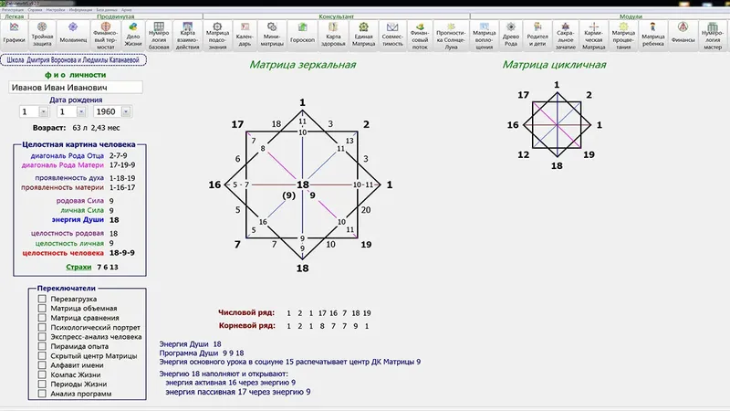This screenshot has height=411, width=730.
Task: Enable Алфавит имени checkbox
Action: [42, 364]
